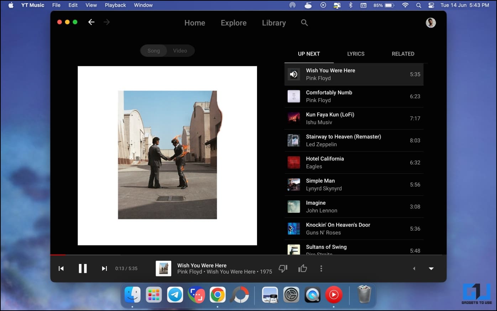Open the account profile avatar
Viewport: 497px width, 311px height.
point(431,23)
